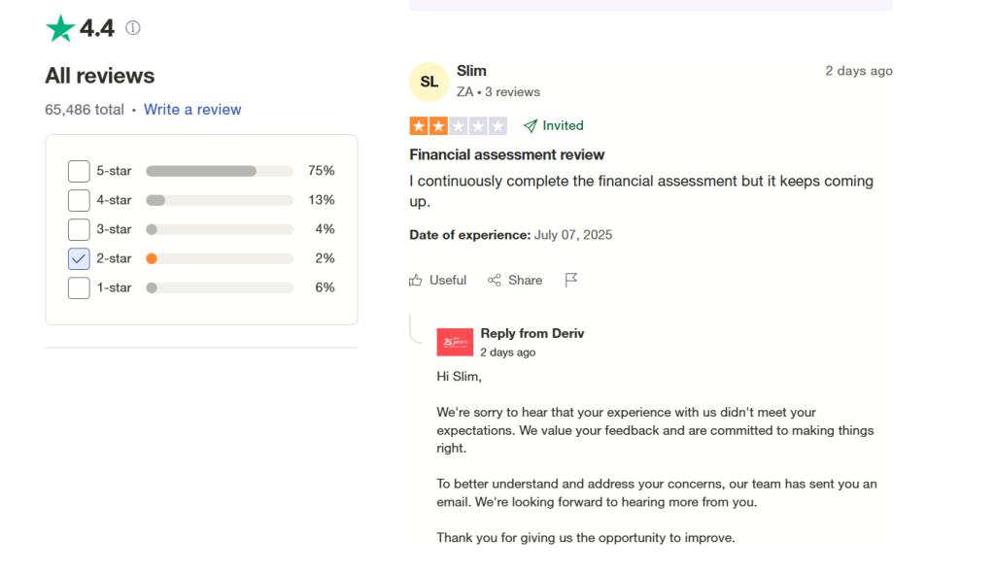Click the Invited paper-plane icon

point(530,125)
